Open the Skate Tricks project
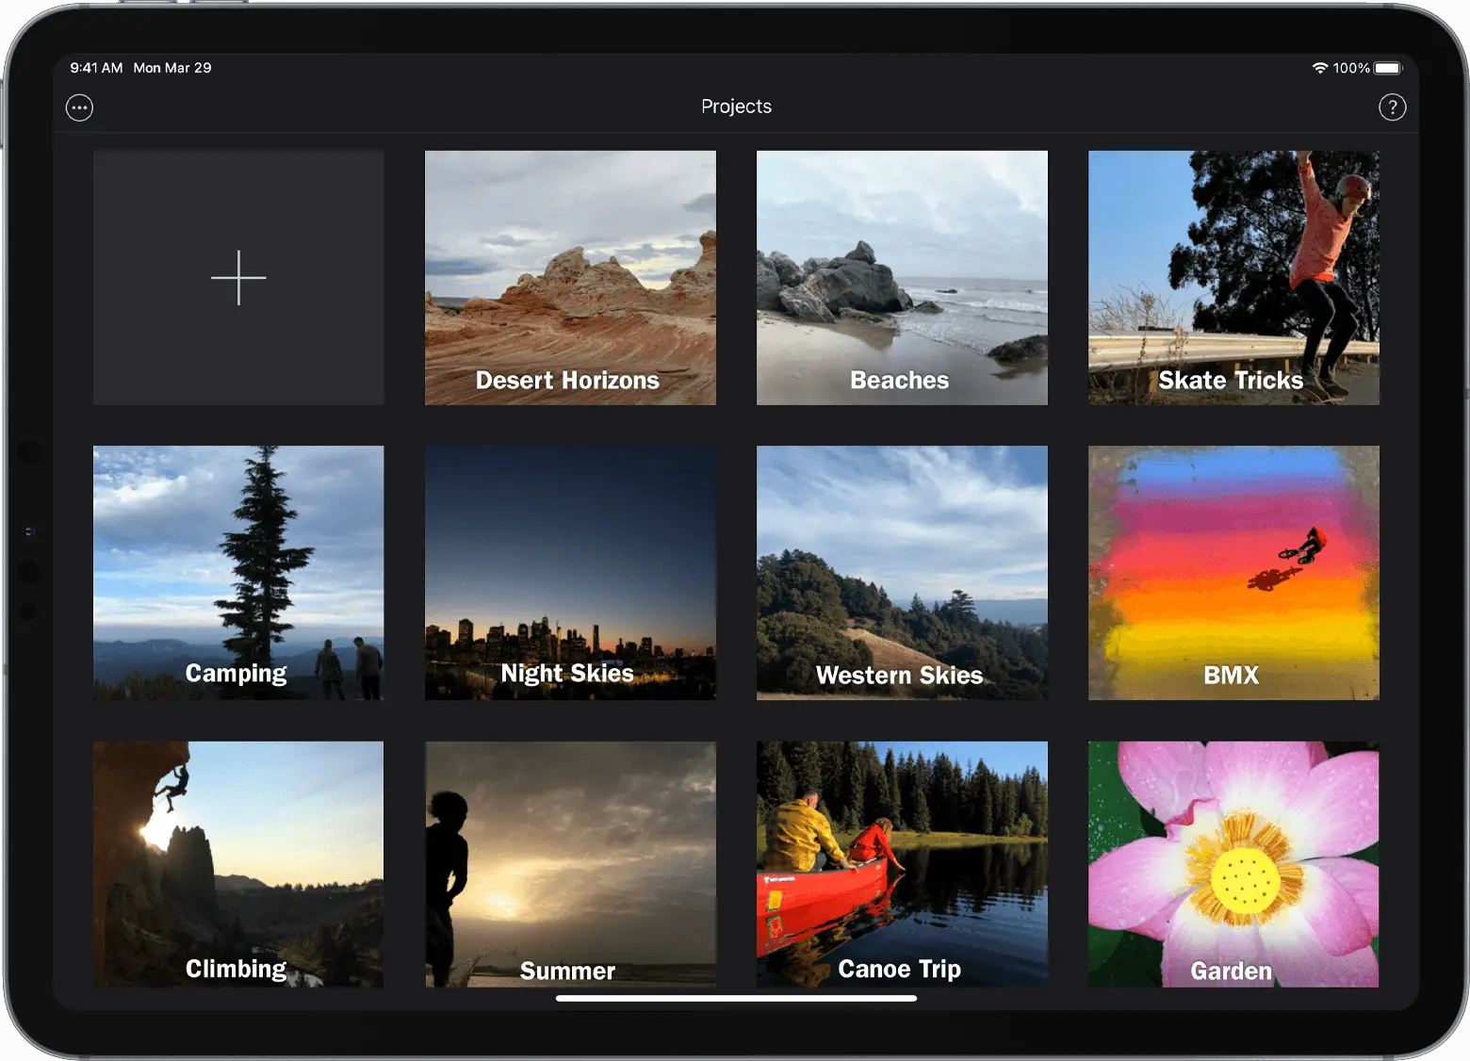Viewport: 1470px width, 1061px height. (x=1233, y=277)
